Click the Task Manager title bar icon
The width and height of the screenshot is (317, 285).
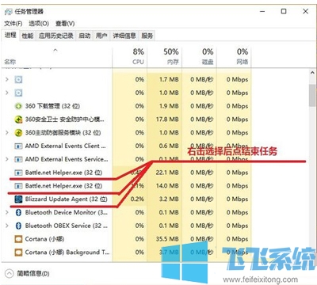coord(9,12)
